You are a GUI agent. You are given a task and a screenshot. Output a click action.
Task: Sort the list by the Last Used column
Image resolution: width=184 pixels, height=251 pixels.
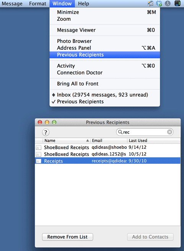point(154,140)
